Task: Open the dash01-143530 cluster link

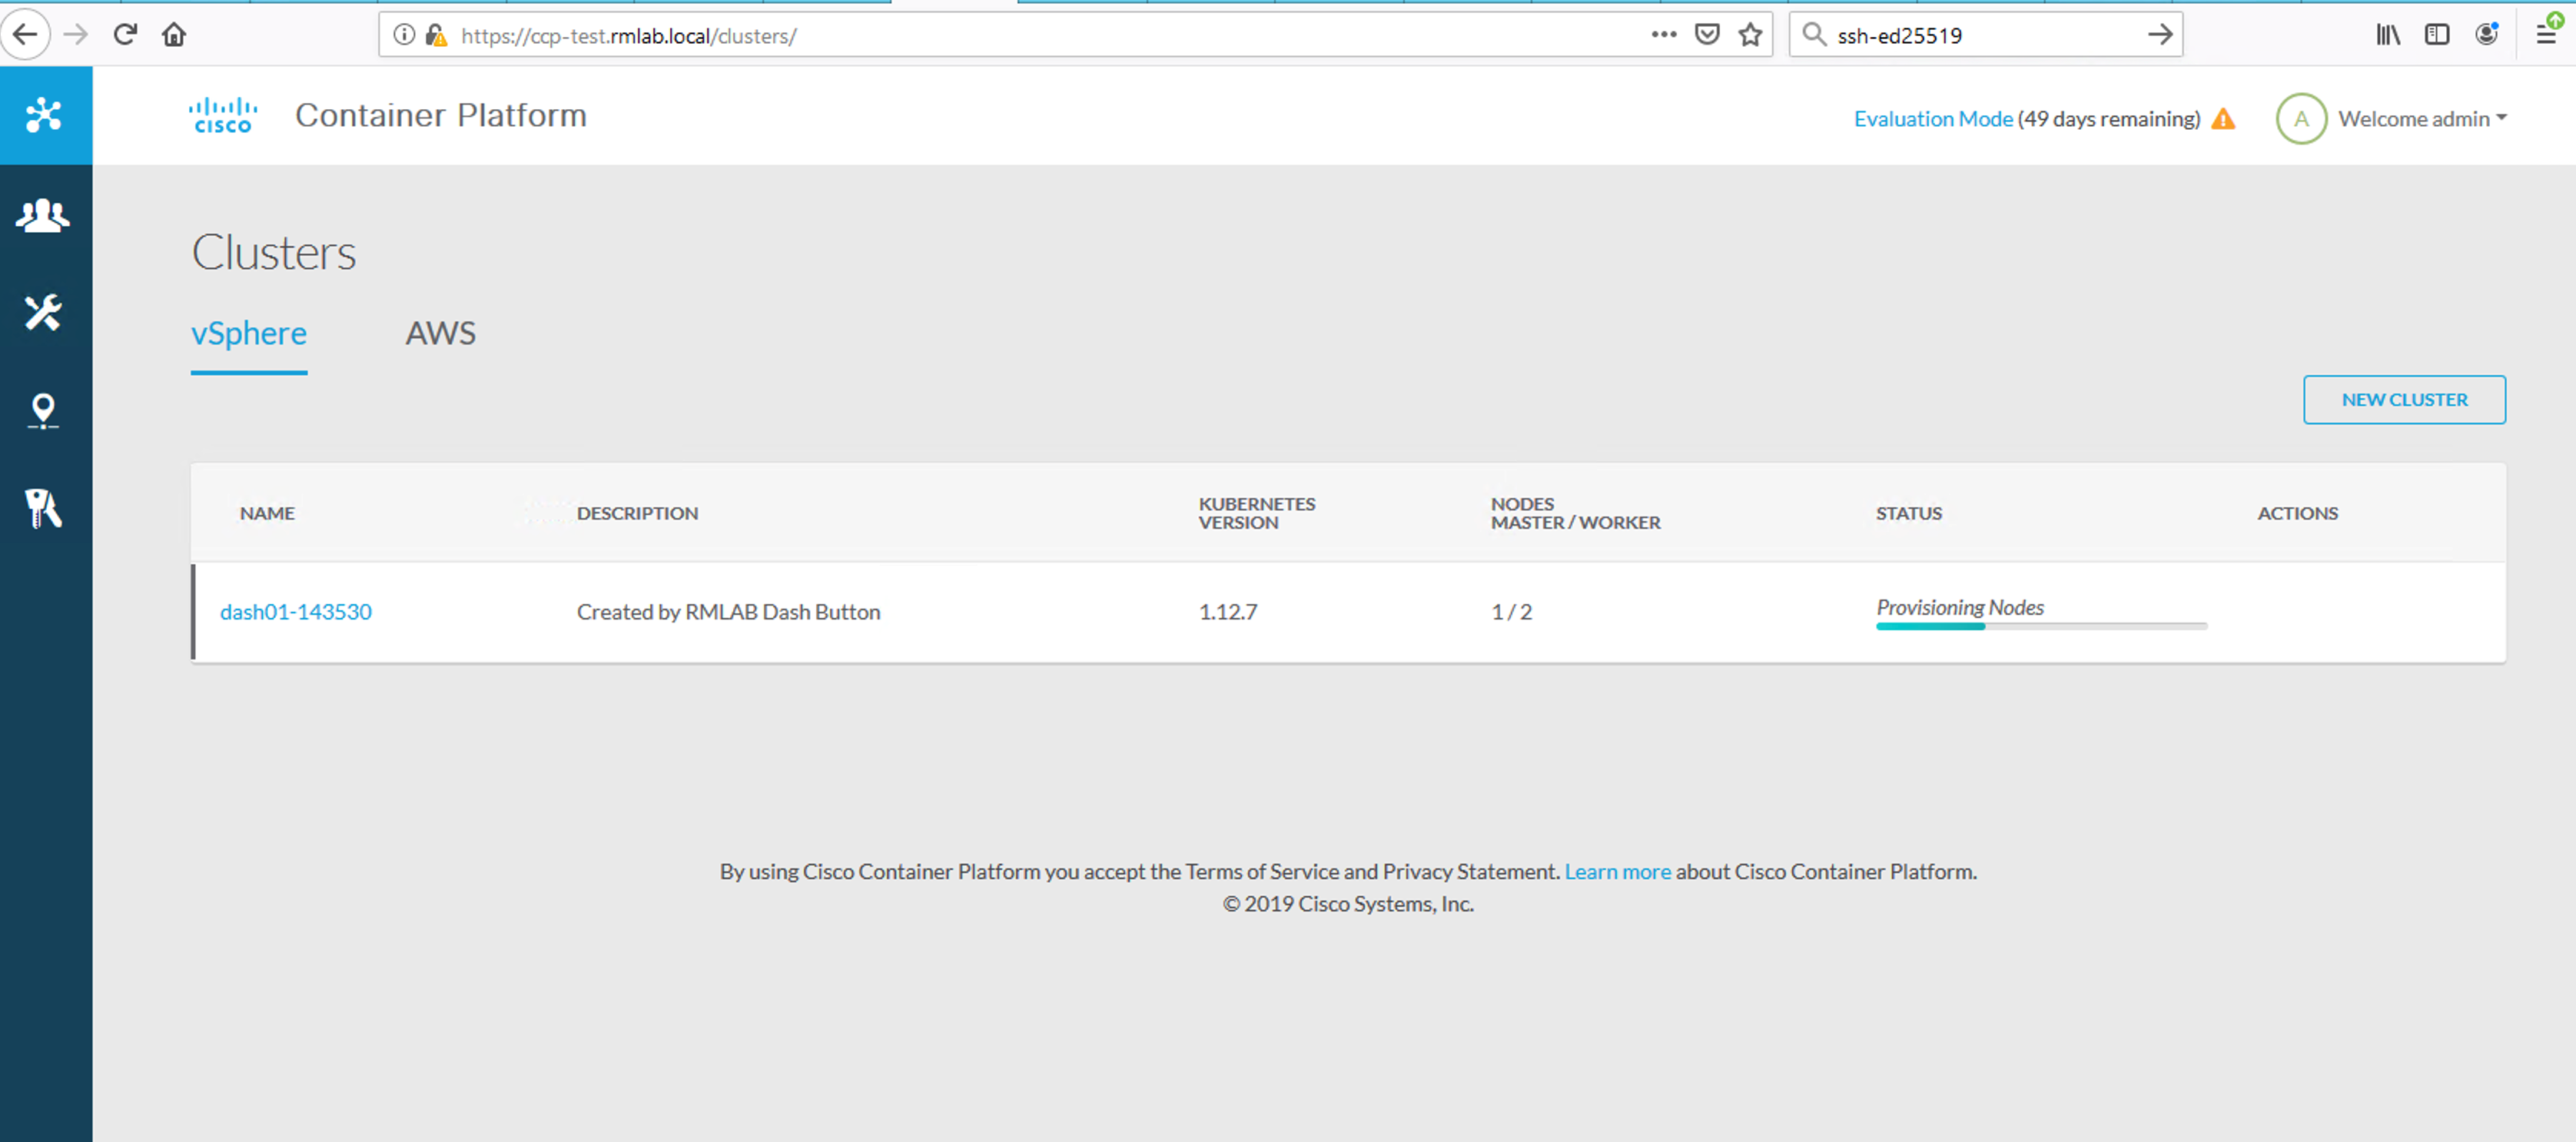Action: coord(296,612)
